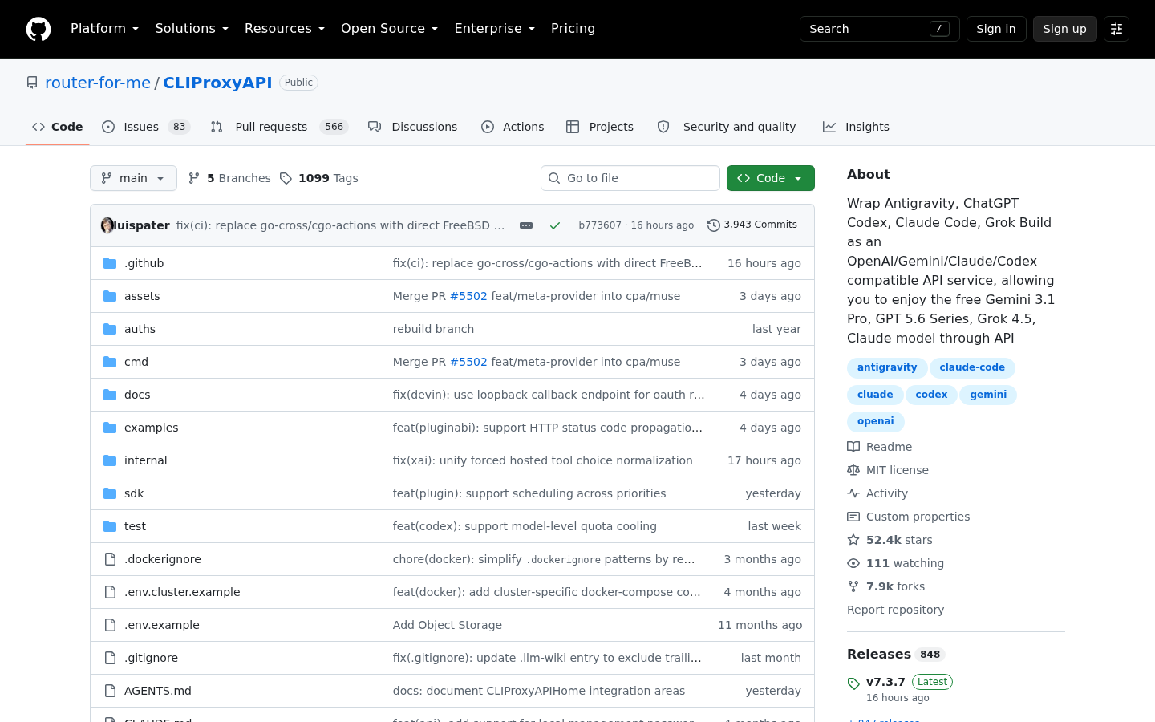Image resolution: width=1155 pixels, height=722 pixels.
Task: Click the .env.cluster.example file icon
Action: [x=110, y=592]
